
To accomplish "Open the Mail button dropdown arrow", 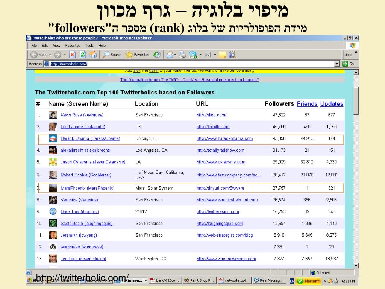I will point(175,55).
